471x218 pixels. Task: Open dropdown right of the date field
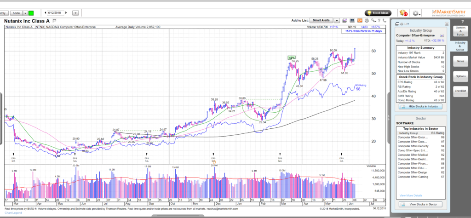point(75,13)
